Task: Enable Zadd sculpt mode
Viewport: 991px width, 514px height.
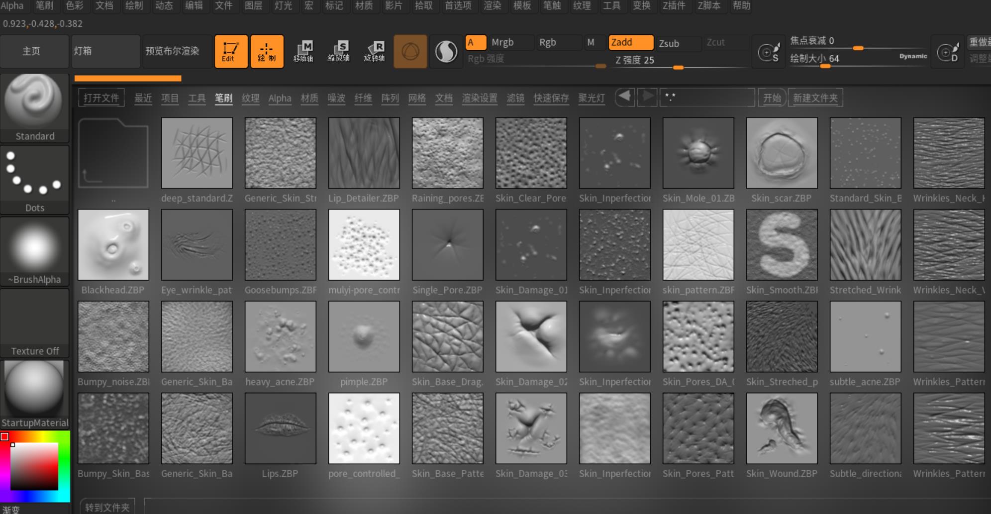Action: pyautogui.click(x=631, y=42)
